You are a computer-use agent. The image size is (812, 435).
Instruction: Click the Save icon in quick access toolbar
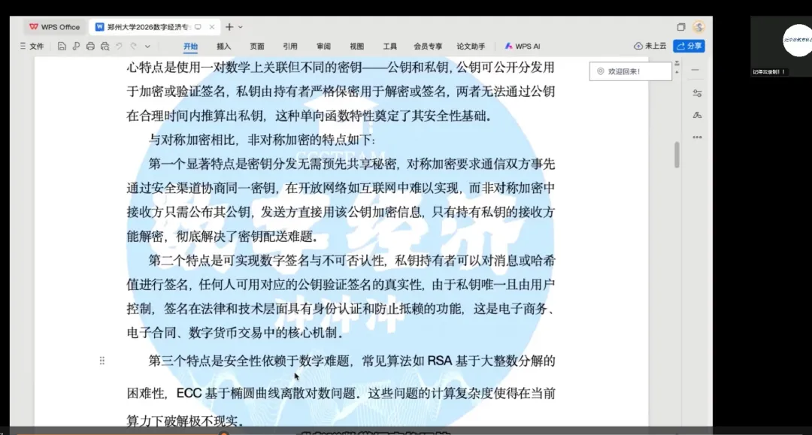click(62, 46)
